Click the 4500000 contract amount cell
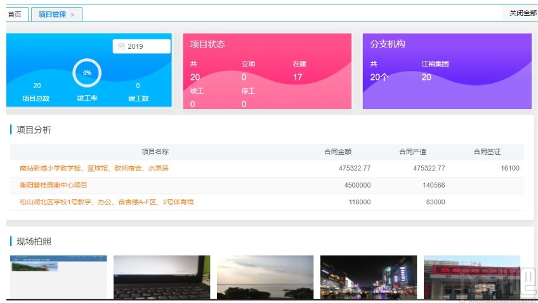Image resolution: width=538 pixels, height=303 pixels. (x=357, y=185)
